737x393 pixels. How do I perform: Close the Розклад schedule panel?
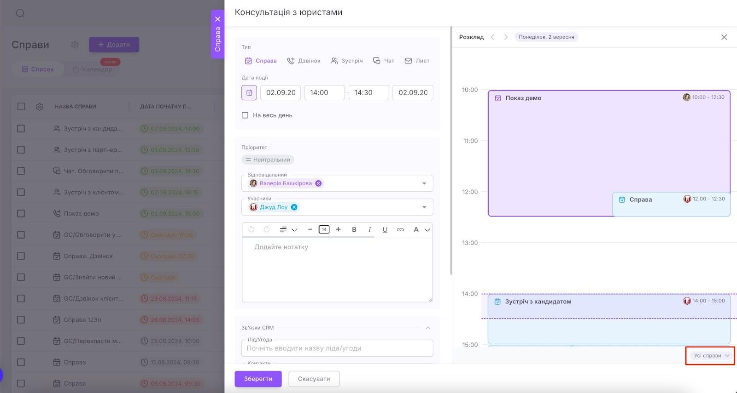point(724,37)
